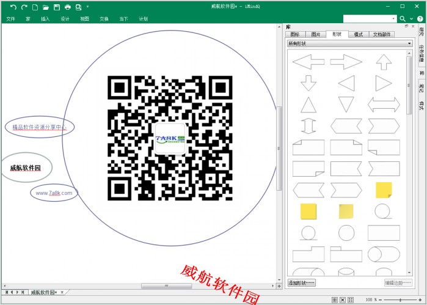Select the plain rectangle shape

pos(384,233)
